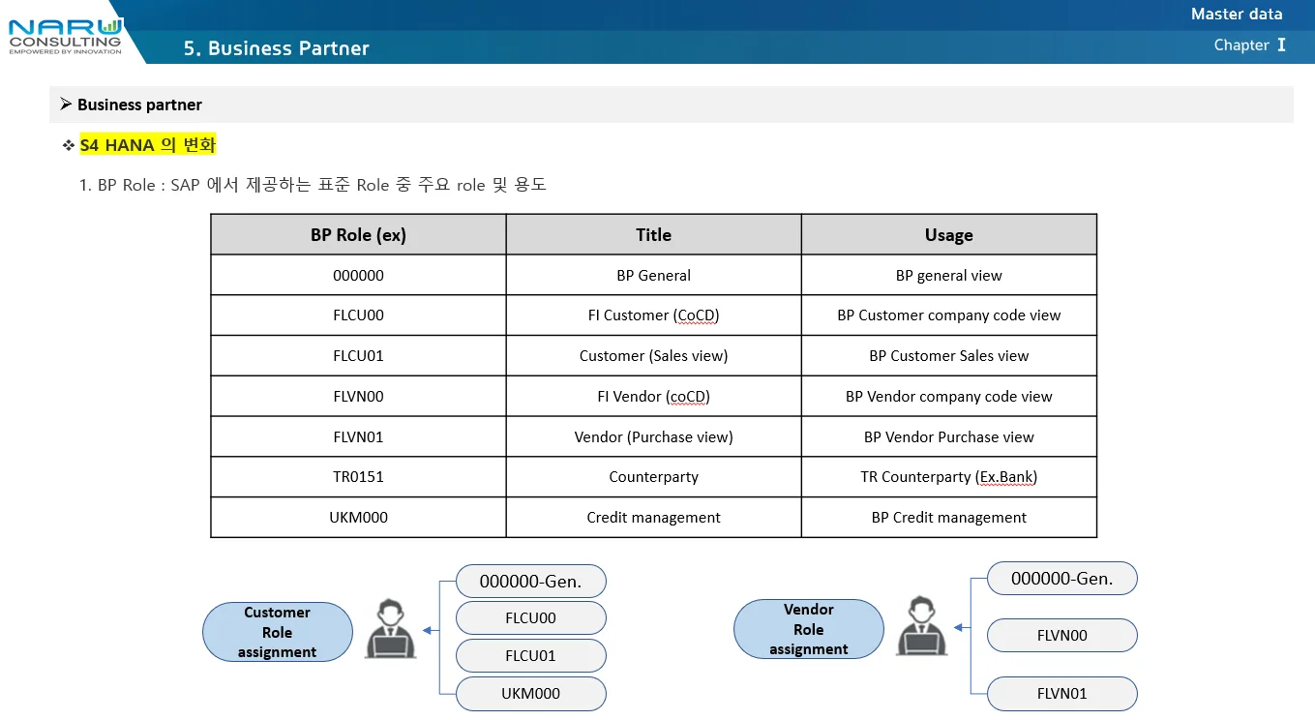Select the yellow-highlighted "S4 HANA 의 변화" text
This screenshot has height=720, width=1315.
pyautogui.click(x=147, y=145)
